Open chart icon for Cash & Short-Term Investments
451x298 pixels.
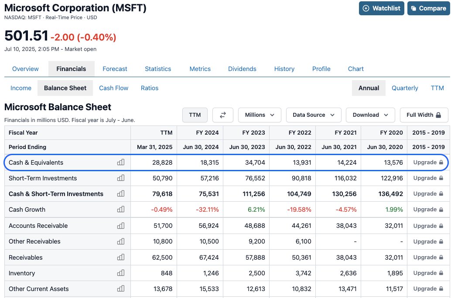(121, 194)
